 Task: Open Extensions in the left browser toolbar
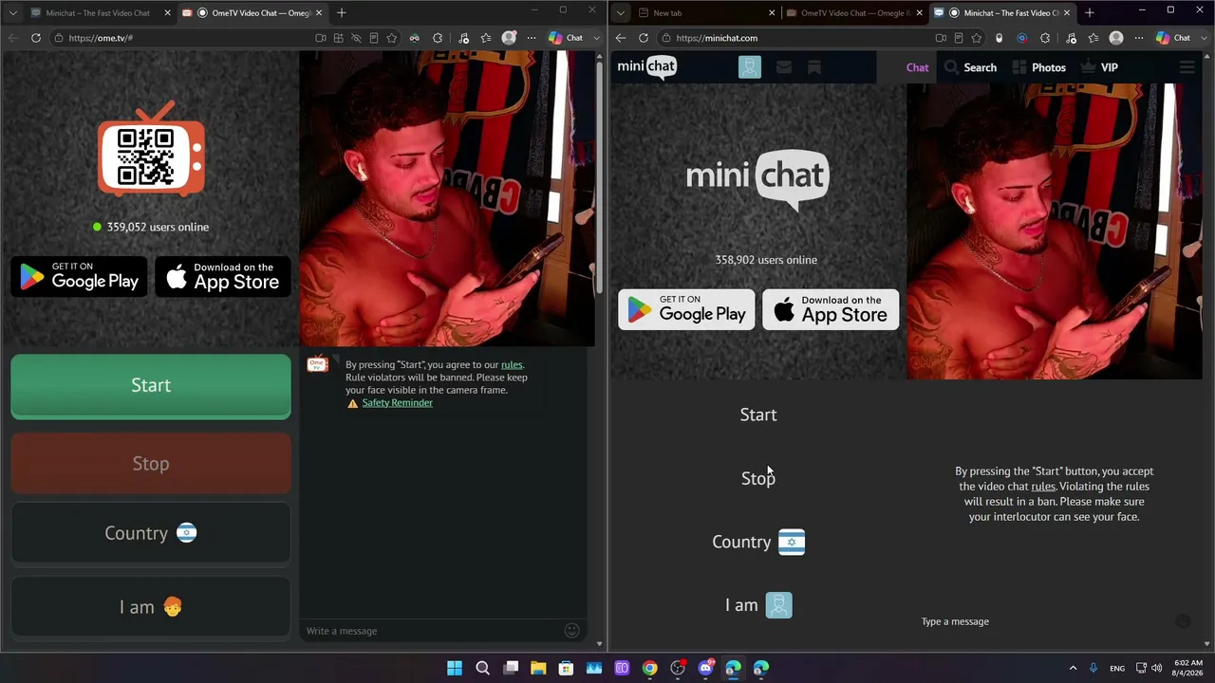pyautogui.click(x=438, y=38)
